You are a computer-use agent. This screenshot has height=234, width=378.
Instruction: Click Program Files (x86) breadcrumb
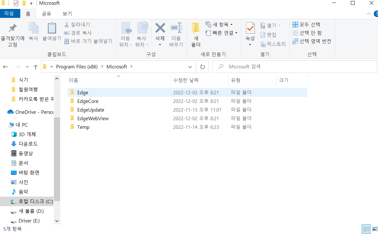77,67
